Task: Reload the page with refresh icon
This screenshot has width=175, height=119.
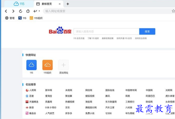Action: [x=20, y=11]
